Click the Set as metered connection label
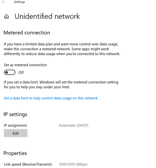Viewport: 156px width, 168px height. tap(25, 65)
